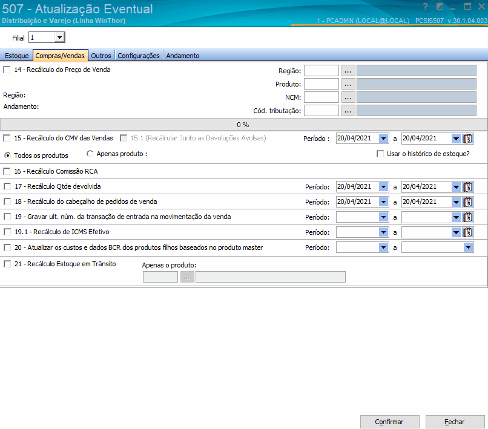The height and width of the screenshot is (429, 488).
Task: Open item 19 end date dropdown
Action: 456,217
